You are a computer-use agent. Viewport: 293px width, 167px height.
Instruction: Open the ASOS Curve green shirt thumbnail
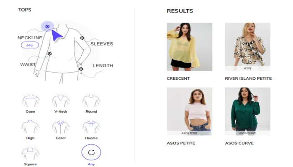(248, 111)
